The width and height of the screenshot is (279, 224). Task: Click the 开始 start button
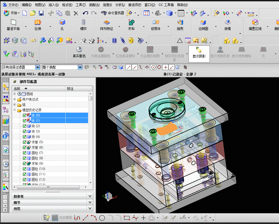click(x=12, y=13)
